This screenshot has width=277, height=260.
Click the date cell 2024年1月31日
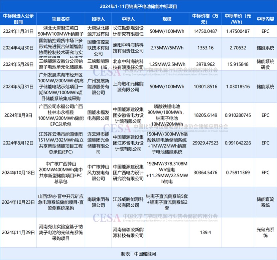tap(18, 31)
